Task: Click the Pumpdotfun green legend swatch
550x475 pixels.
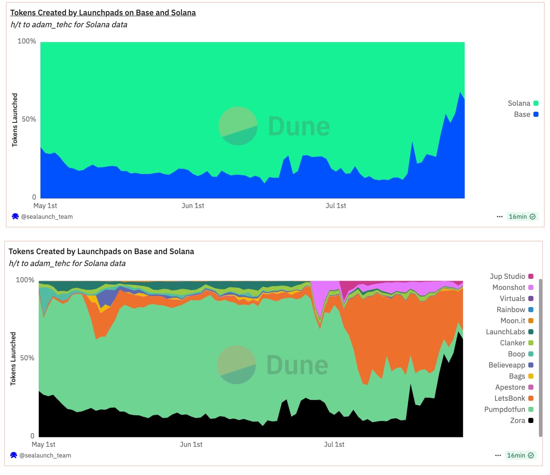Action: tap(531, 409)
